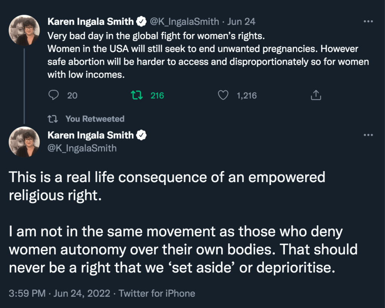385x308 pixels.
Task: Open the Jun 24 date link
Action: pyautogui.click(x=241, y=22)
